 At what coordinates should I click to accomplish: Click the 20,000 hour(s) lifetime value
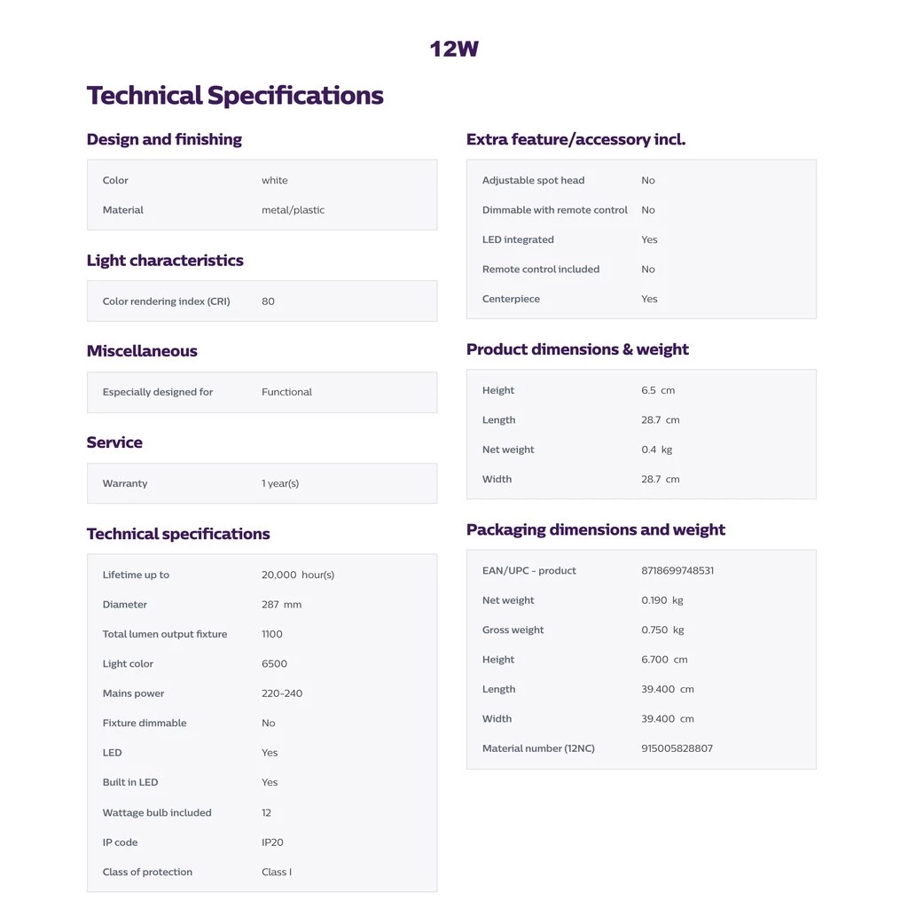point(298,575)
